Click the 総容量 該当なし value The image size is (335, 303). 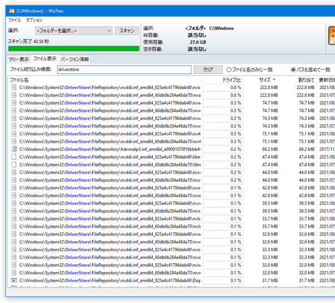pyautogui.click(x=197, y=35)
